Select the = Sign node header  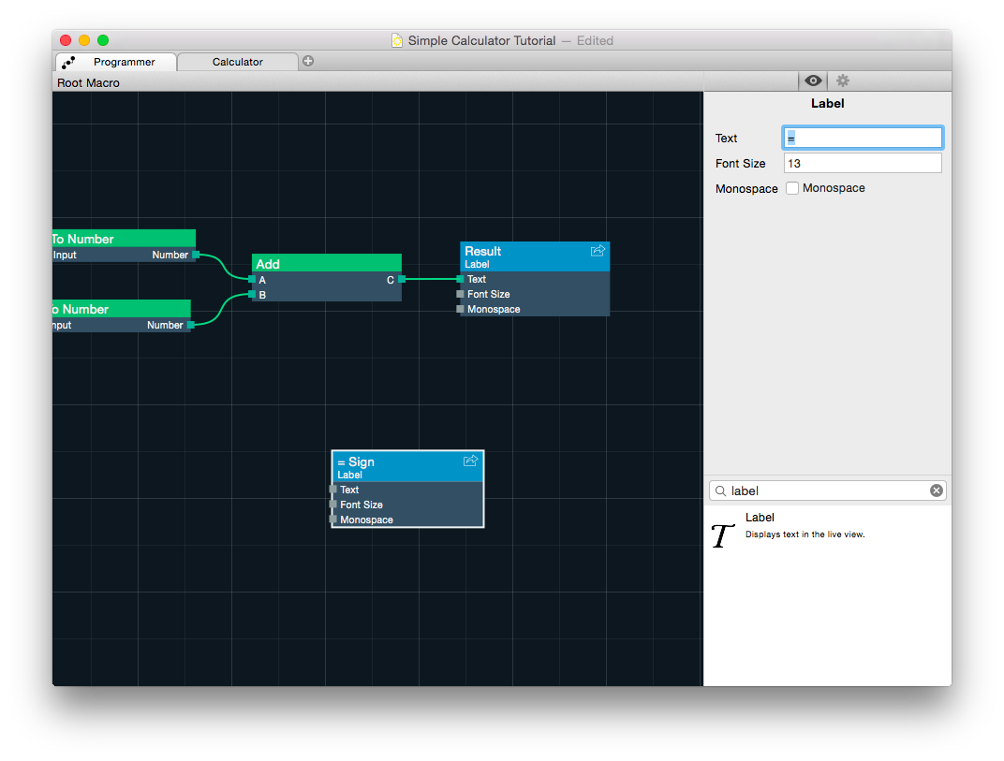[x=407, y=466]
